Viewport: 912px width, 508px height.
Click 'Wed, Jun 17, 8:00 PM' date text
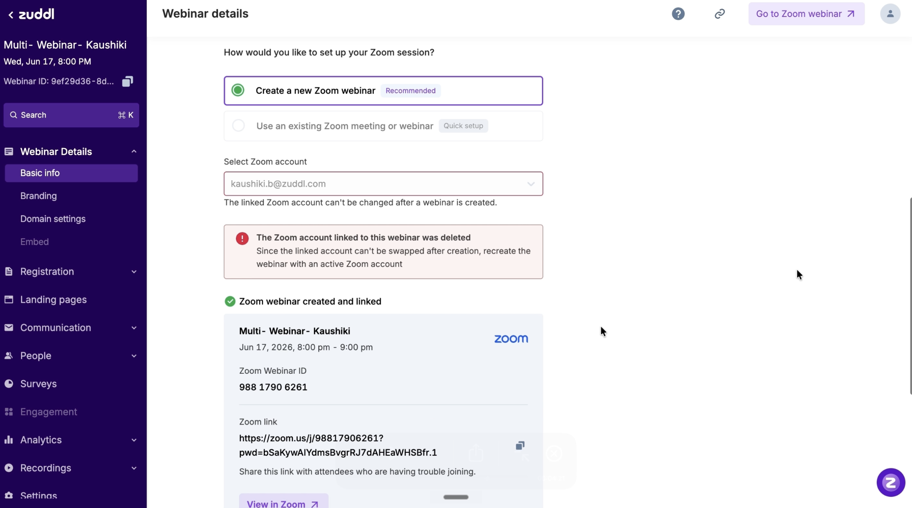click(47, 62)
